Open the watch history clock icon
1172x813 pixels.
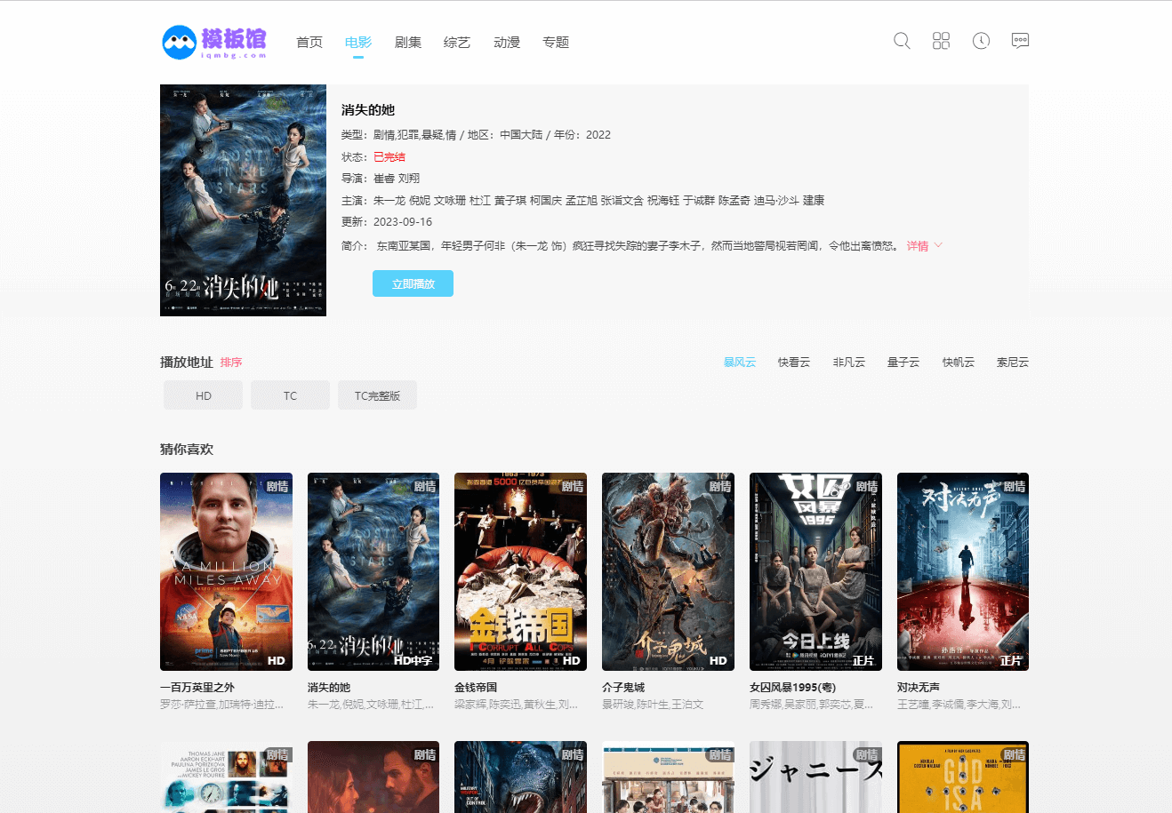981,41
